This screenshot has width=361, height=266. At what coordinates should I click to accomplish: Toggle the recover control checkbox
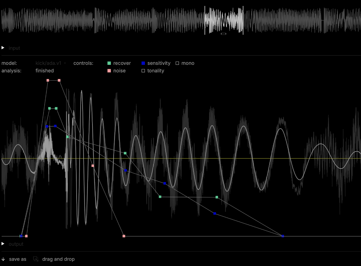click(x=109, y=63)
